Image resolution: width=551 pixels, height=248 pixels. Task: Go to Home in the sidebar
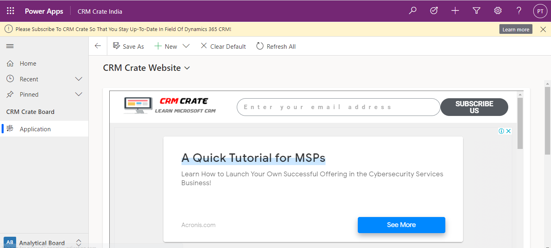(x=27, y=63)
